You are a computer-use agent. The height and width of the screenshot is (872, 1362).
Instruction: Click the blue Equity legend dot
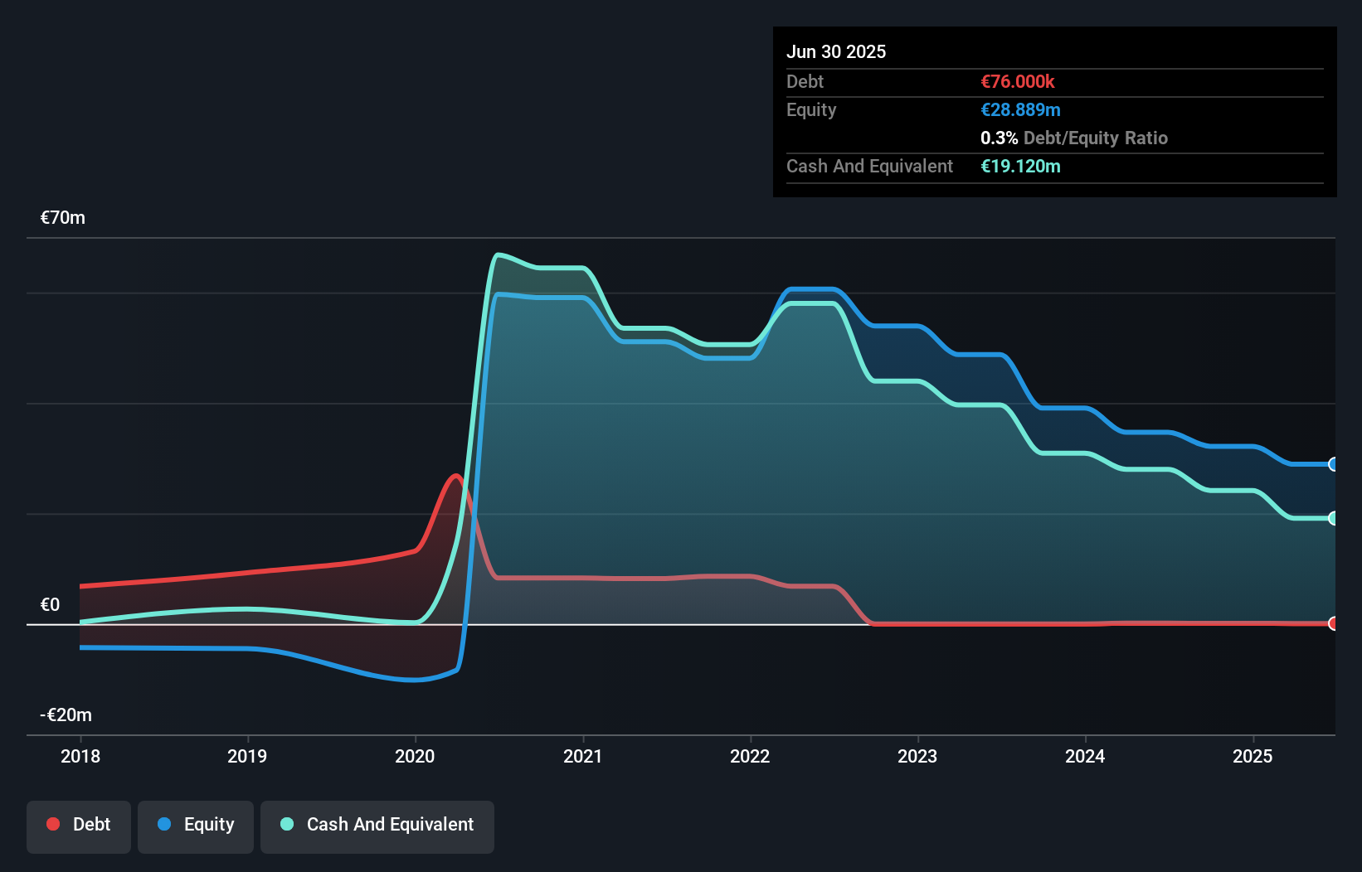pyautogui.click(x=167, y=824)
